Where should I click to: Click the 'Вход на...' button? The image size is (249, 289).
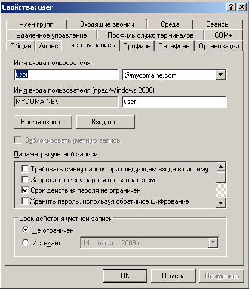[x=106, y=122]
